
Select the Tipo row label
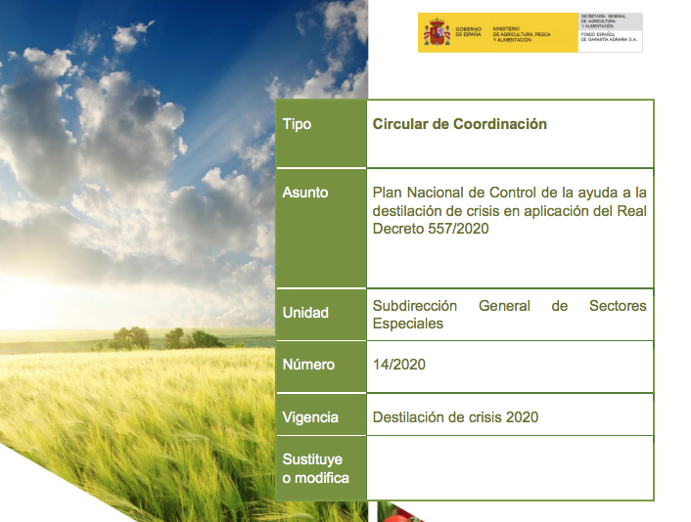point(297,125)
